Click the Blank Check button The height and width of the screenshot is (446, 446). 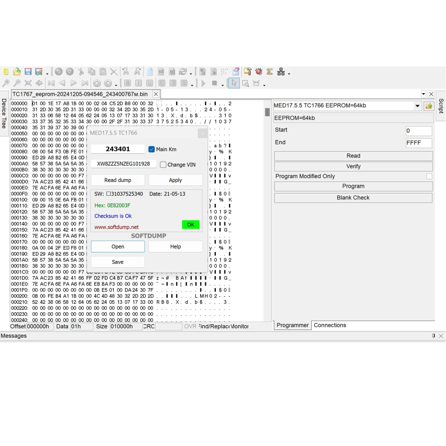pos(353,198)
